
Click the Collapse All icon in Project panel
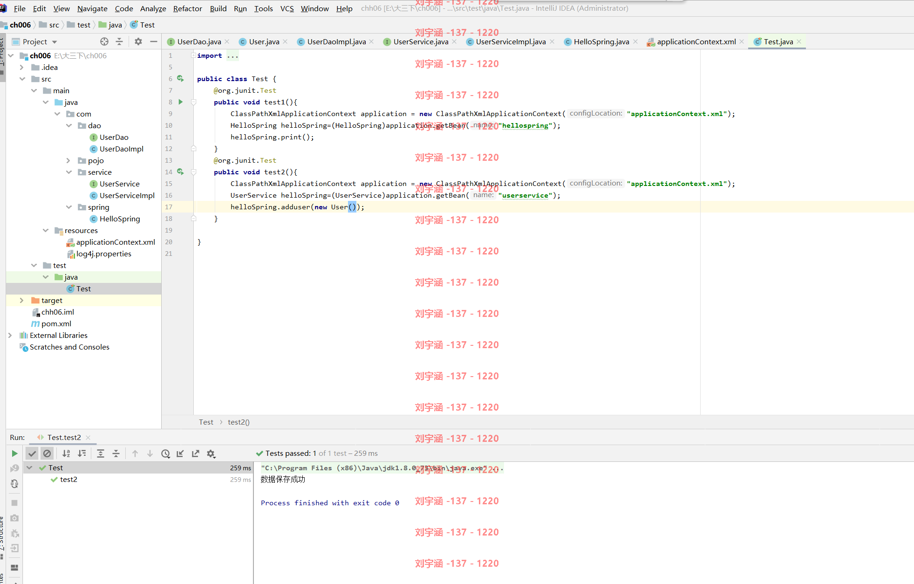[119, 41]
